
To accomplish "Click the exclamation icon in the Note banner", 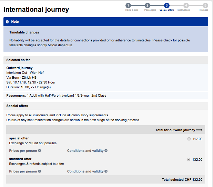I will (x=7, y=22).
